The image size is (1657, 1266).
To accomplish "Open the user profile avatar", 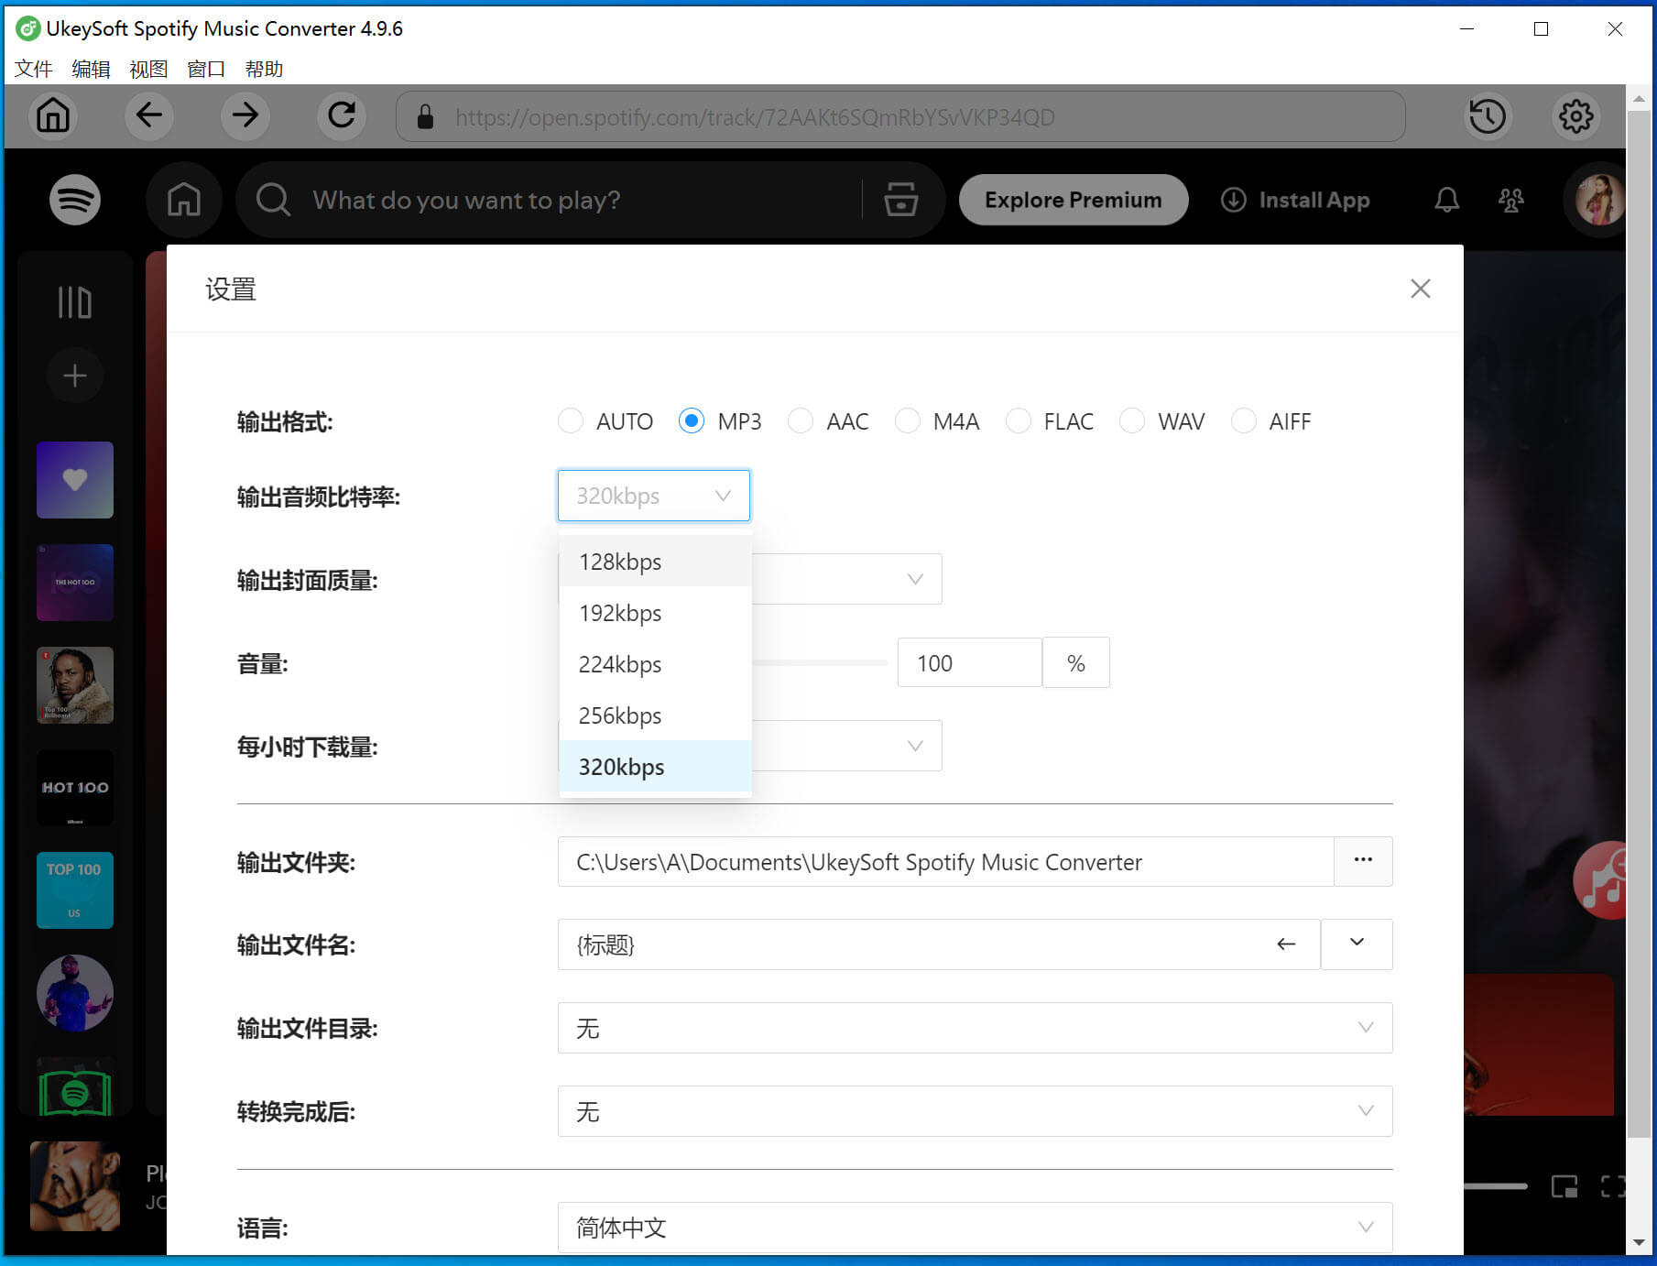I will click(x=1598, y=200).
